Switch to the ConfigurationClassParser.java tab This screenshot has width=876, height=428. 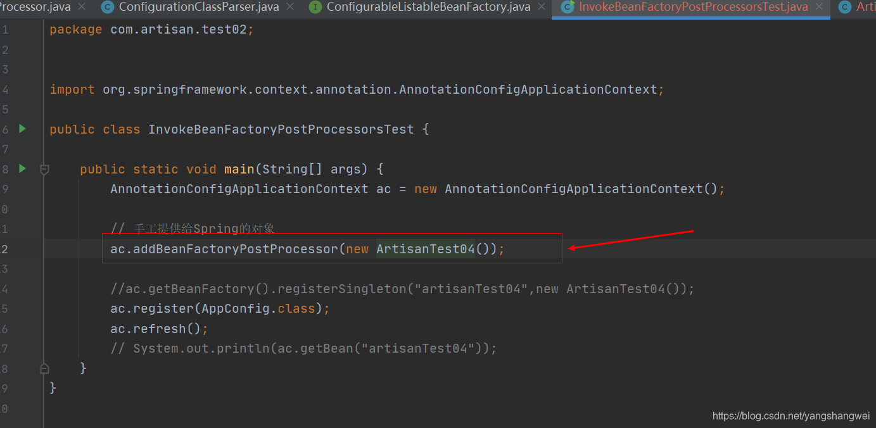pyautogui.click(x=199, y=7)
